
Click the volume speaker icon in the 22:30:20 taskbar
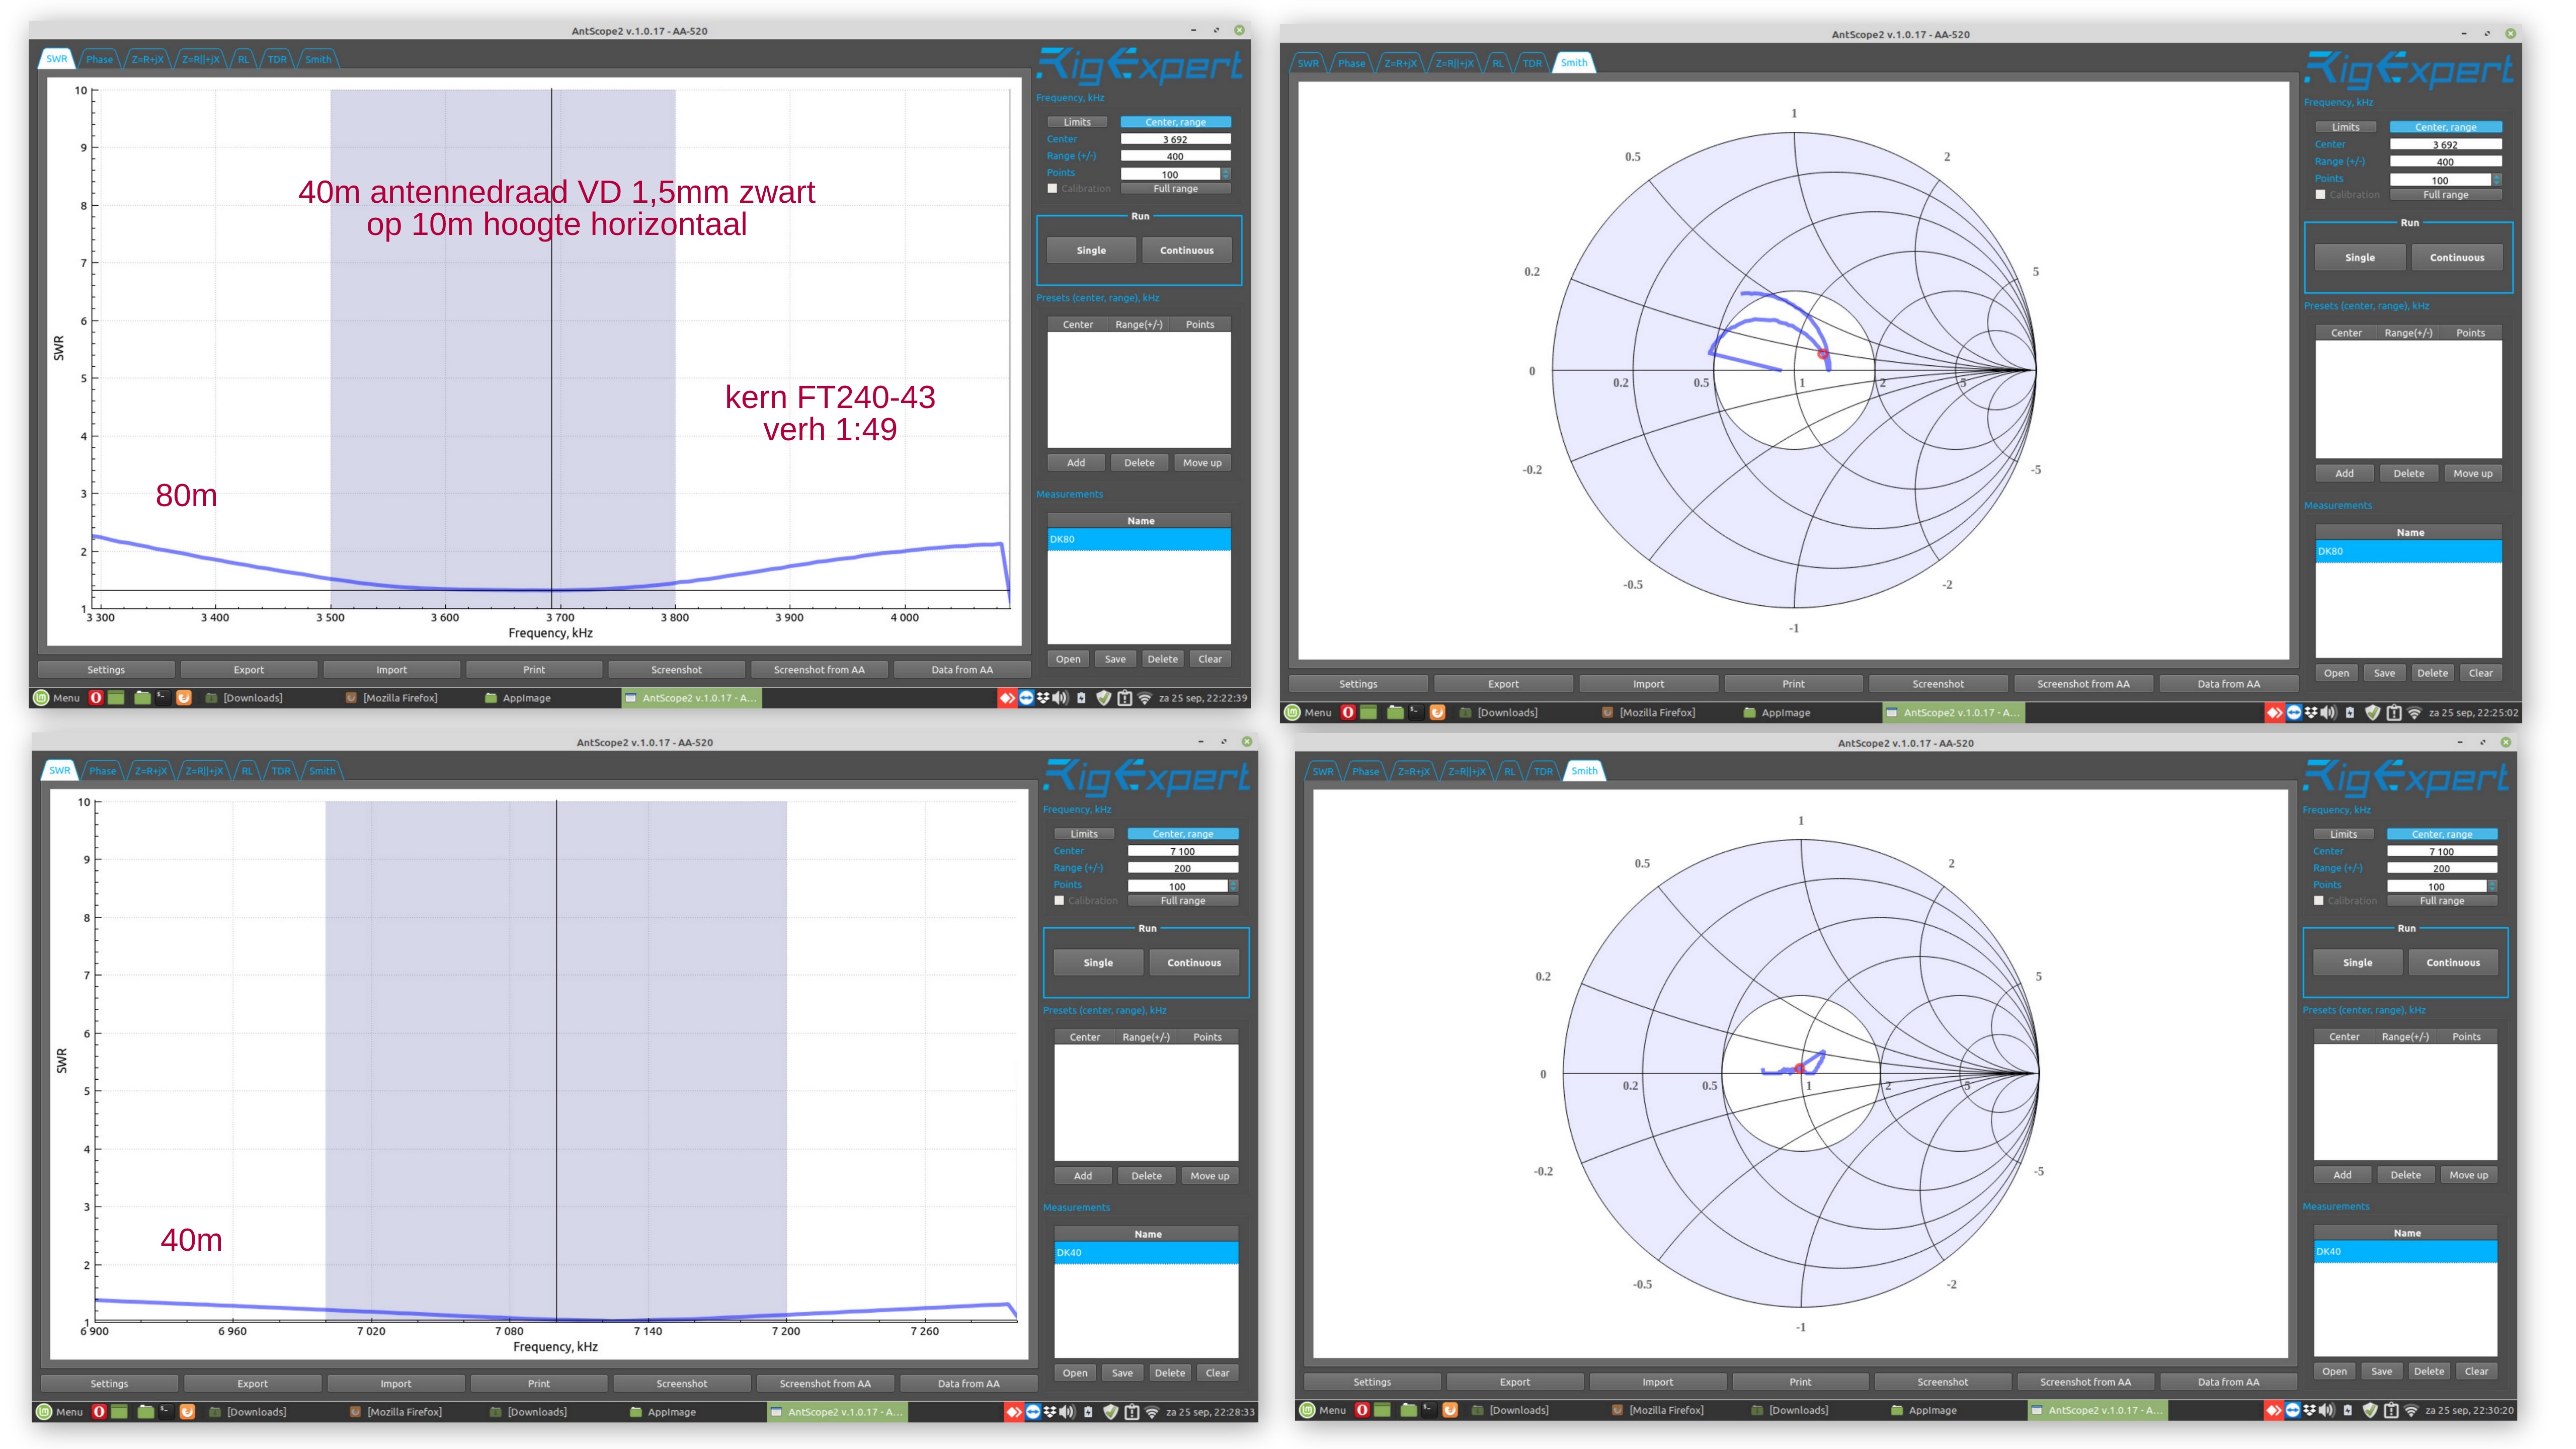click(x=2327, y=1410)
